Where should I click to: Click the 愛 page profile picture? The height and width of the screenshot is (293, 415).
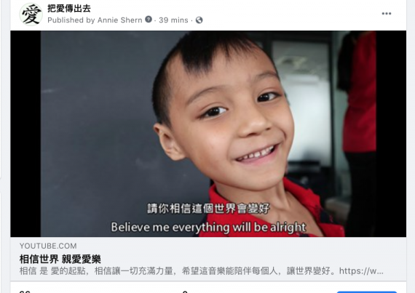coord(31,15)
